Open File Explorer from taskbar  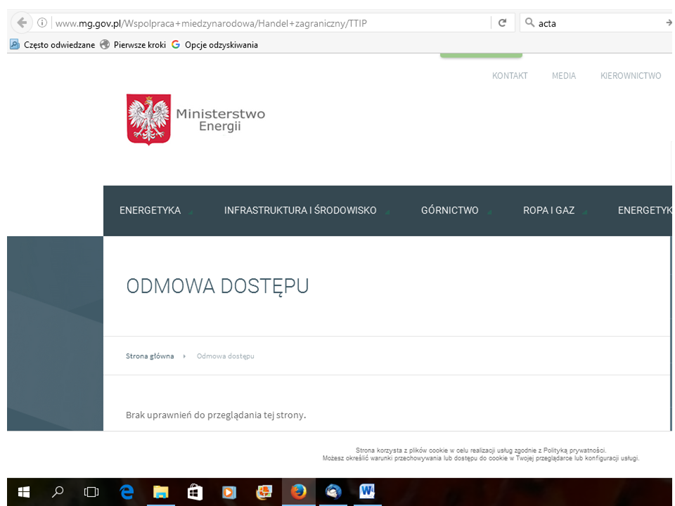pos(160,491)
